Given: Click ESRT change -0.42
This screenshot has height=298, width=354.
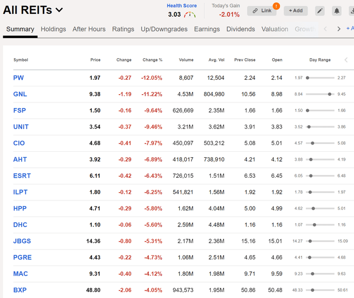Looking at the screenshot, I should pyautogui.click(x=125, y=176).
